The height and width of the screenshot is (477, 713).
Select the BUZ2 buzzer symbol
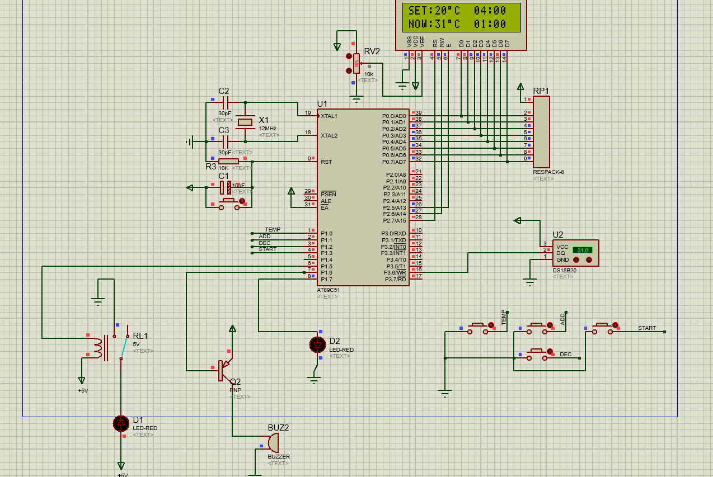pos(273,443)
